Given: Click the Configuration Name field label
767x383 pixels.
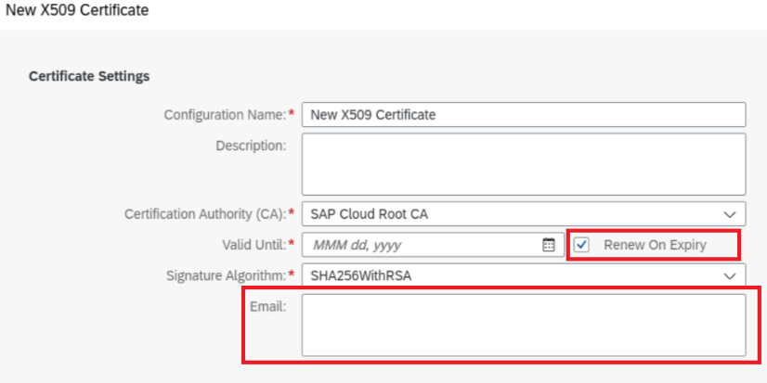Looking at the screenshot, I should 225,115.
